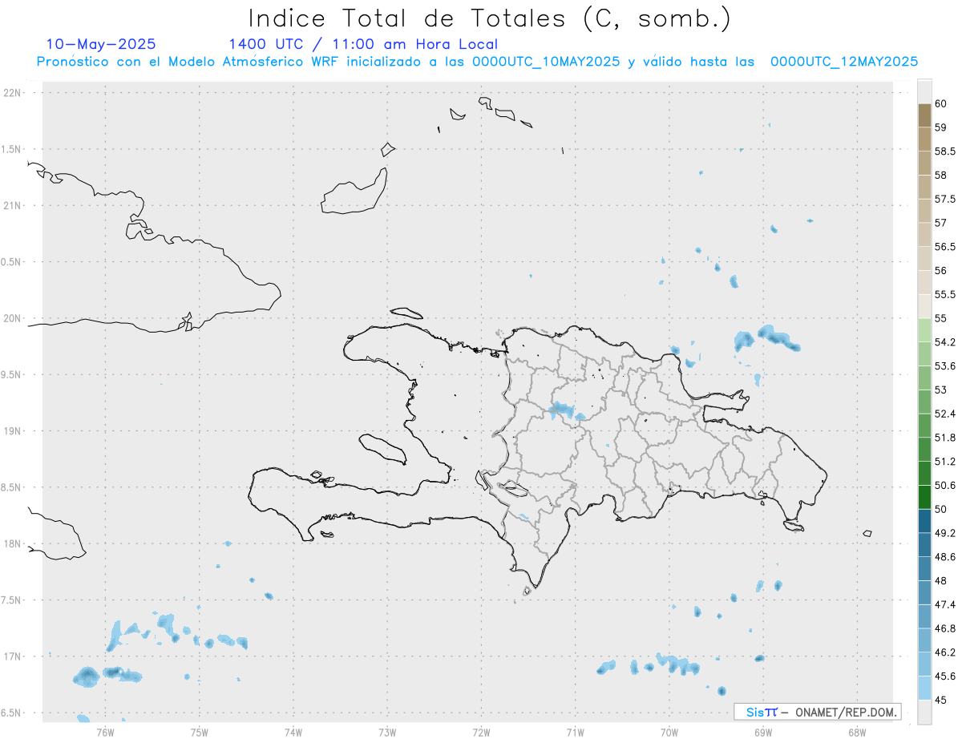
Task: Pick the light blue swatch between 45 and 45.6
Action: [924, 688]
